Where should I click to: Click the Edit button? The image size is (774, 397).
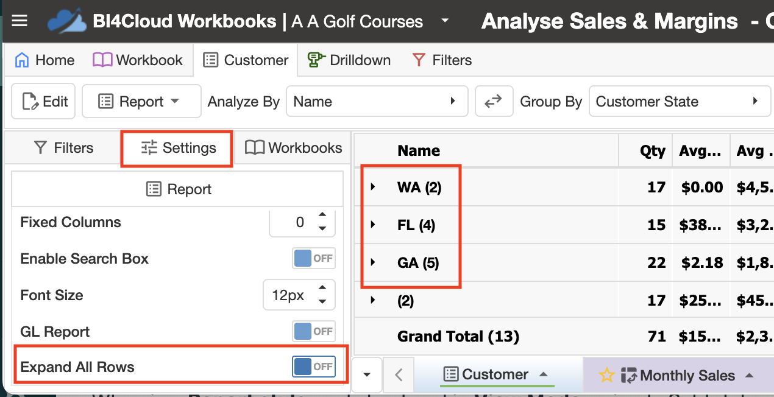point(44,101)
